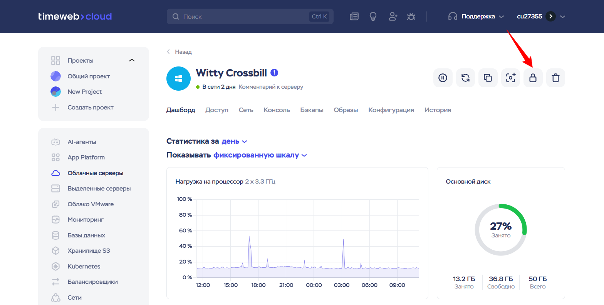Click the clone server icon button
604x305 pixels.
point(488,78)
